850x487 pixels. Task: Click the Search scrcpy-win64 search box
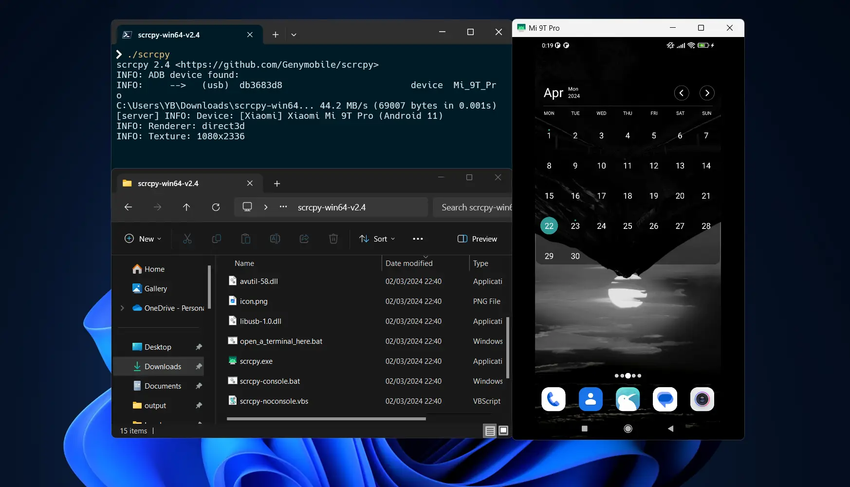point(472,207)
